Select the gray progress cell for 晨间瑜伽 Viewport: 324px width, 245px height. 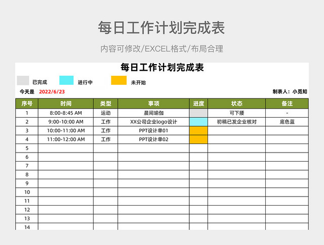coord(198,113)
